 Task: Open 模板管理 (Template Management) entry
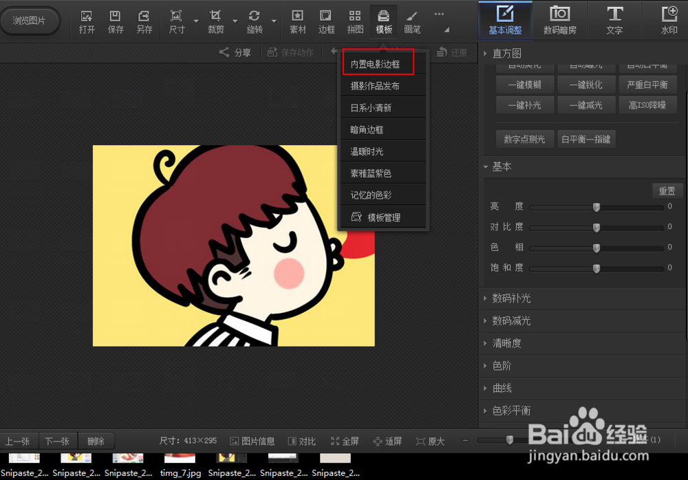(x=383, y=217)
